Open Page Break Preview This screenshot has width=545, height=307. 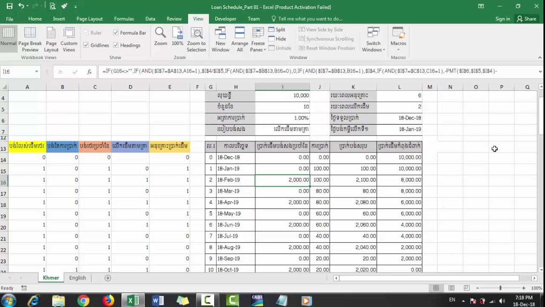click(x=30, y=39)
